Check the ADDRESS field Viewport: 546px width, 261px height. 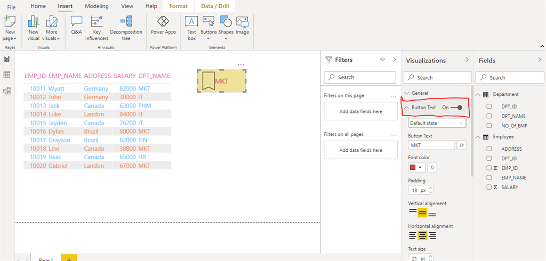[x=489, y=149]
